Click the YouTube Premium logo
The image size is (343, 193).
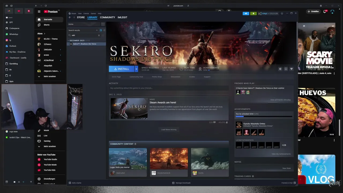(x=51, y=12)
